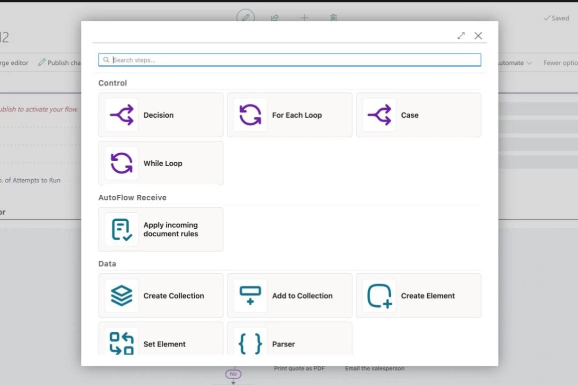Screen dimensions: 578x385
Task: Open the Automate dropdown in background page
Action: [x=515, y=63]
